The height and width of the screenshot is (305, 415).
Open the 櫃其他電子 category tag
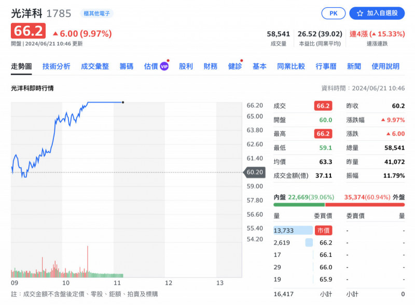click(96, 13)
